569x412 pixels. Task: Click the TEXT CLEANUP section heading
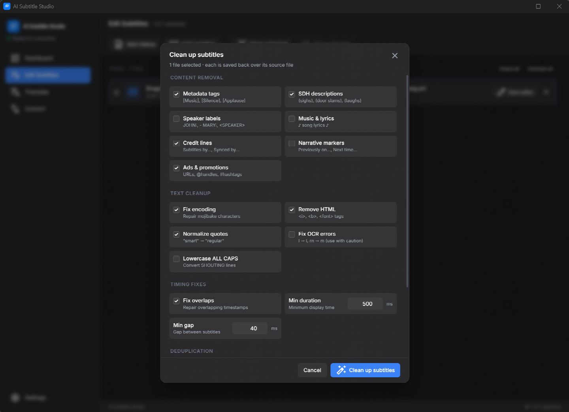(x=190, y=193)
